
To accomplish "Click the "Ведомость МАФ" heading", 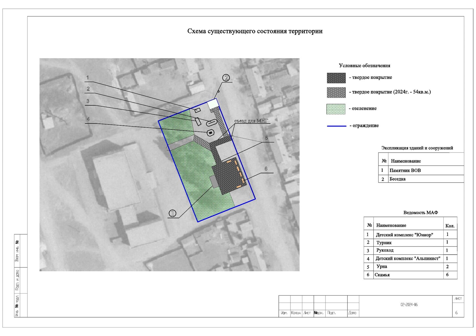I will coord(420,213).
